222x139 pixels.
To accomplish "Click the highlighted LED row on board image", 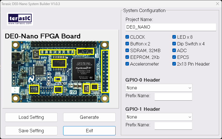I will point(58,52).
